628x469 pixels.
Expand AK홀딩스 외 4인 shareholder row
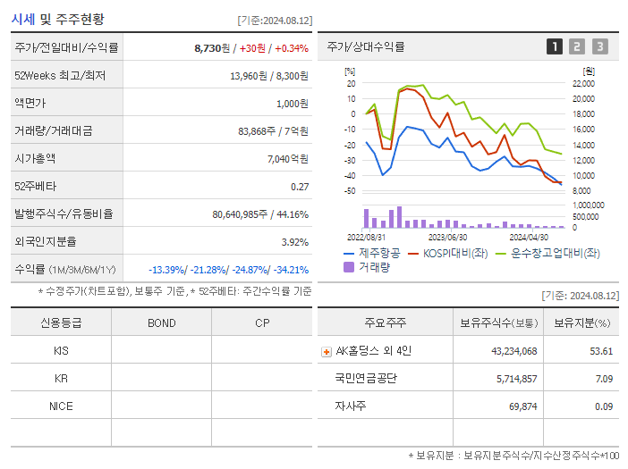coord(327,352)
